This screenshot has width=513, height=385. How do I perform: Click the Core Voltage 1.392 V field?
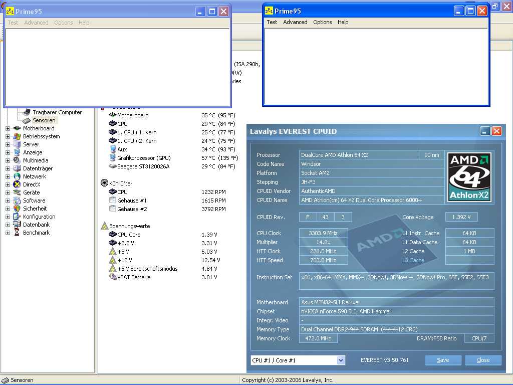click(x=461, y=217)
